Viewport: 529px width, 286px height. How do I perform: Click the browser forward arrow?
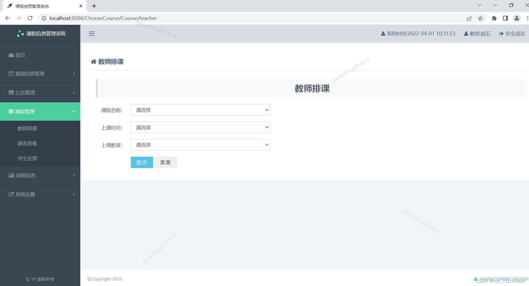[x=19, y=18]
